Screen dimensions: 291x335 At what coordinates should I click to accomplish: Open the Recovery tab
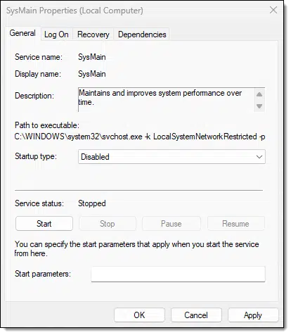[93, 34]
